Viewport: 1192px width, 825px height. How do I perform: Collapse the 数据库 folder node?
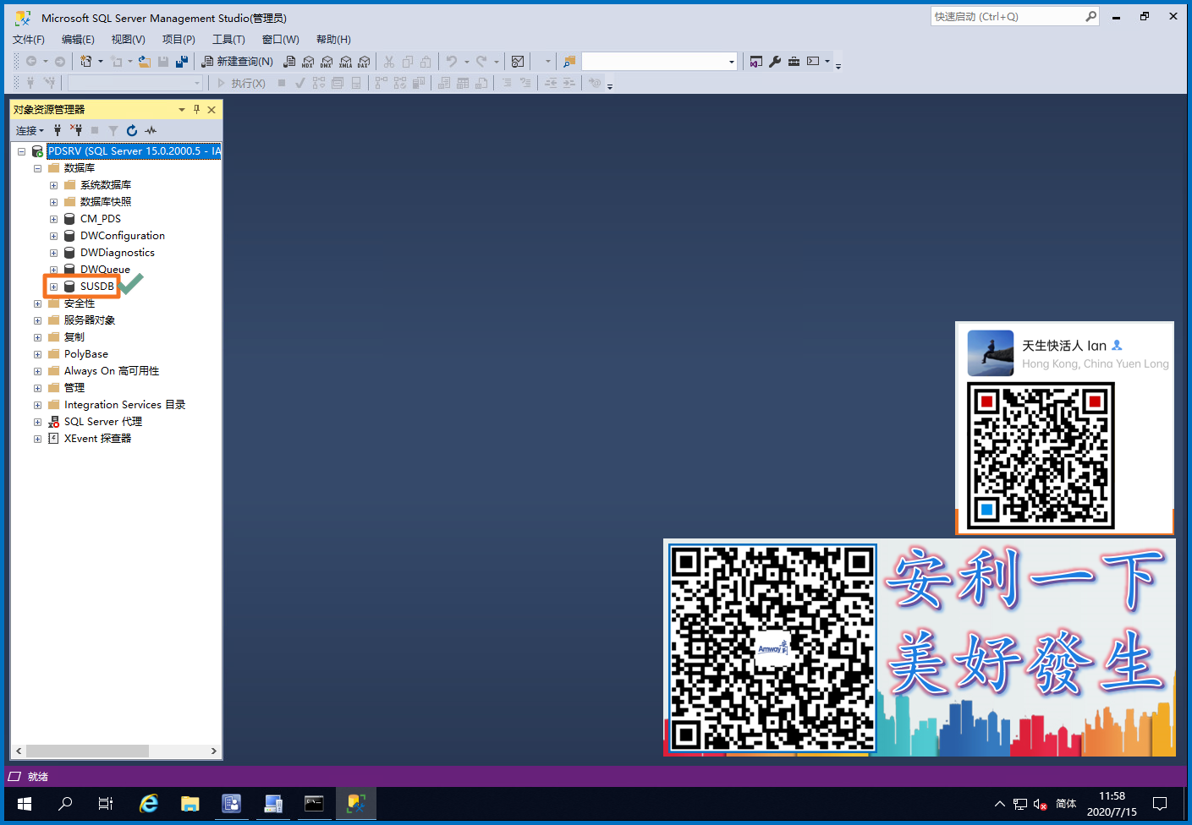[x=37, y=168]
